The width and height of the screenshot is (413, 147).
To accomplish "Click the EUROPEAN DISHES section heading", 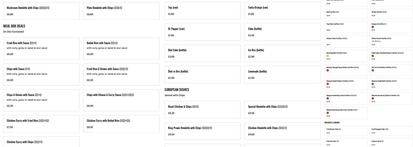I will pyautogui.click(x=177, y=90).
